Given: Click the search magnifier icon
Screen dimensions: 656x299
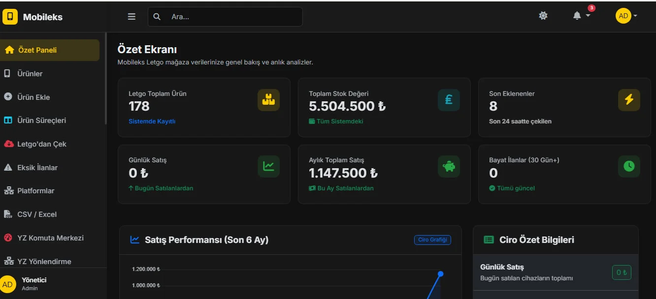Looking at the screenshot, I should point(157,17).
